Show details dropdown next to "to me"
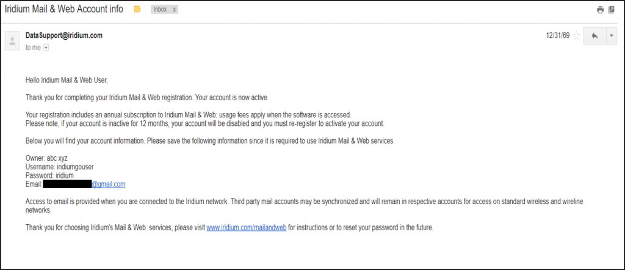Viewport: 625px width, 270px height. pos(46,47)
